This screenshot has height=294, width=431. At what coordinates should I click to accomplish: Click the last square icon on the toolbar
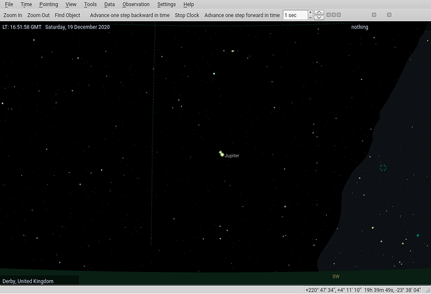[389, 15]
